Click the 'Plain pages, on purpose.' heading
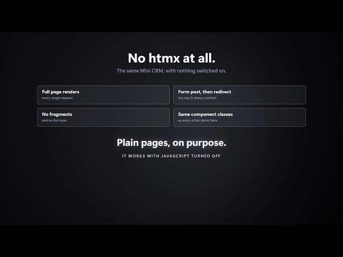 171,143
